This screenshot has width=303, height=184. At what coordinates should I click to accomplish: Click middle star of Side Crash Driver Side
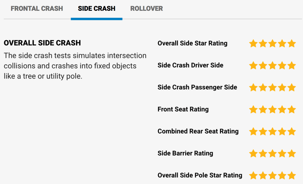click(273, 65)
